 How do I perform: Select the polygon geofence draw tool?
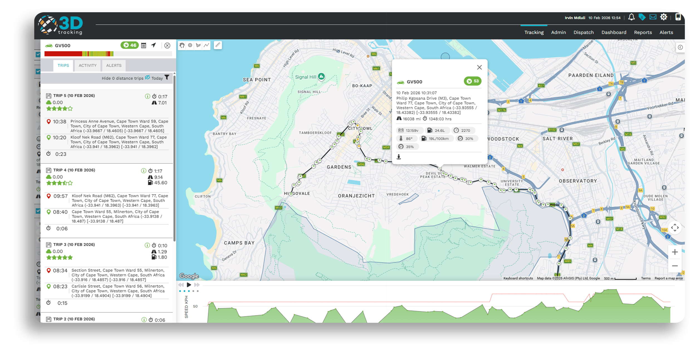pyautogui.click(x=198, y=45)
